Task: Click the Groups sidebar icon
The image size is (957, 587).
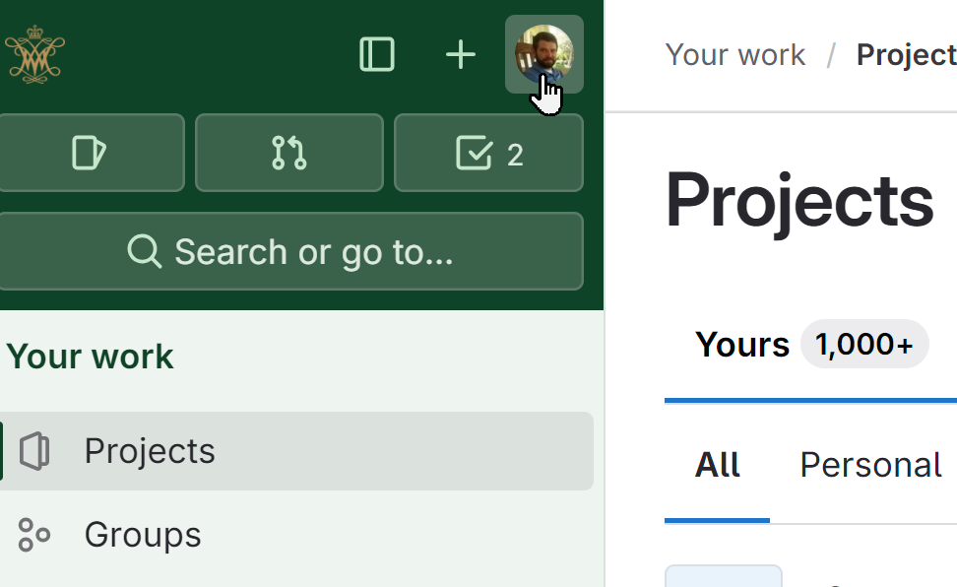Action: pos(34,535)
